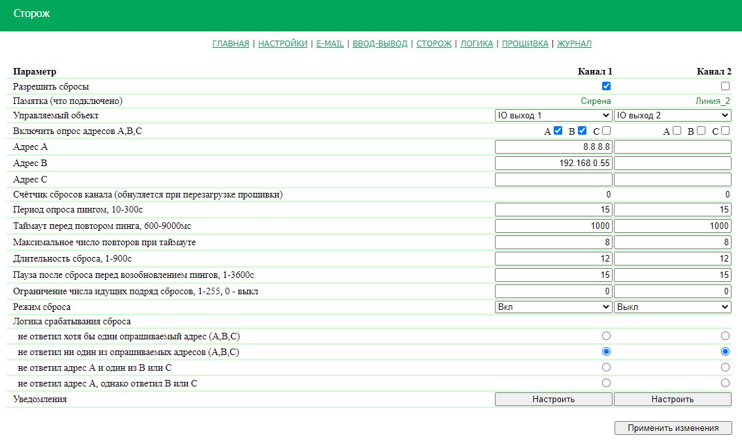
Task: Open the IO выход 2 dropdown
Action: coord(672,116)
